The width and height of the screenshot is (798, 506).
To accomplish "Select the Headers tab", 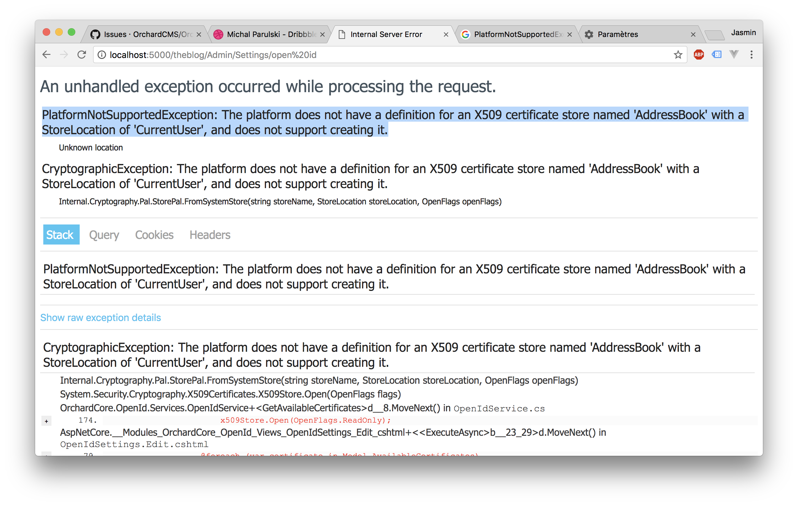I will [x=210, y=235].
